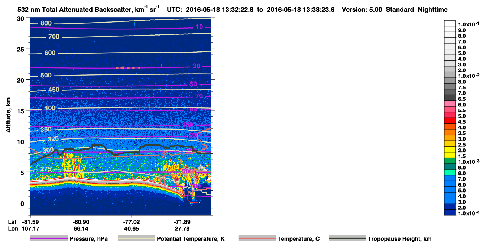Click the dark blue swatch labeled 1.0x10⁻⁴
The width and height of the screenshot is (483, 247).
[x=450, y=212]
